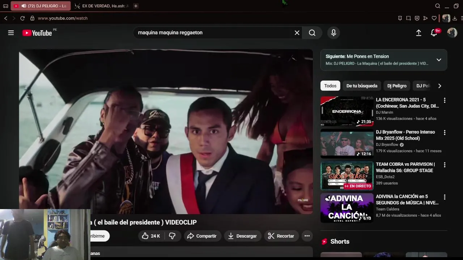Start voice search with the microphone
The height and width of the screenshot is (260, 463).
click(x=334, y=33)
